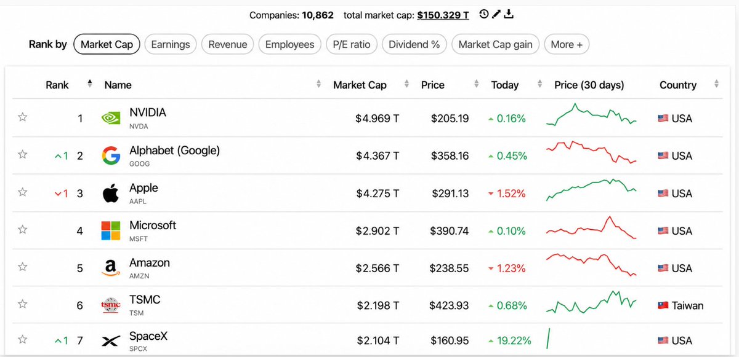Click the USA flag in NVIDIA row
The height and width of the screenshot is (357, 739).
[x=663, y=119]
